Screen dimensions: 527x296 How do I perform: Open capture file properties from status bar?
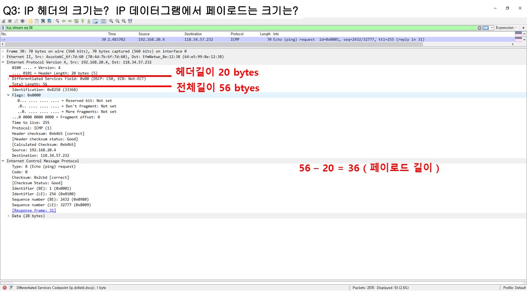(11, 288)
